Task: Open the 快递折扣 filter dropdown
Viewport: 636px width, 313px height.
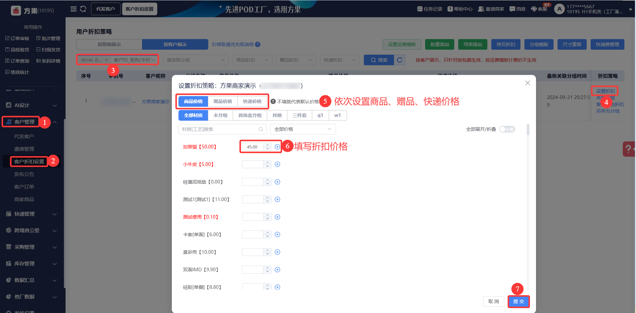Action: click(340, 60)
